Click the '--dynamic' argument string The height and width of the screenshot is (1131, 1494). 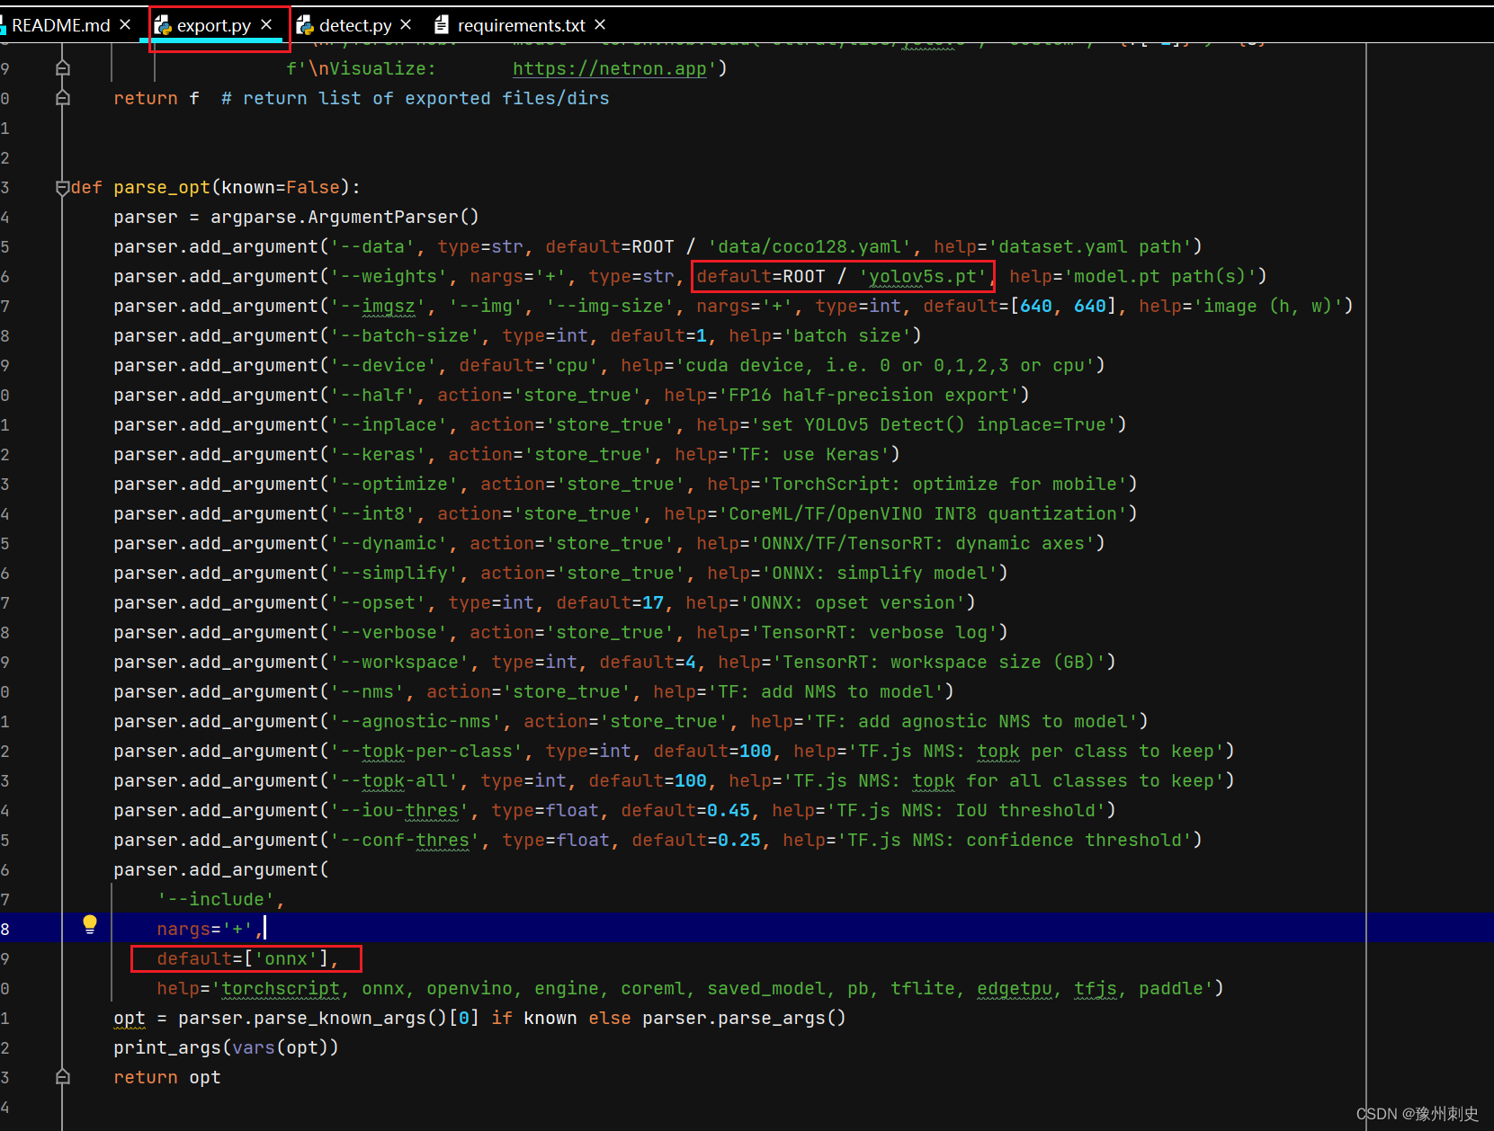click(x=389, y=543)
